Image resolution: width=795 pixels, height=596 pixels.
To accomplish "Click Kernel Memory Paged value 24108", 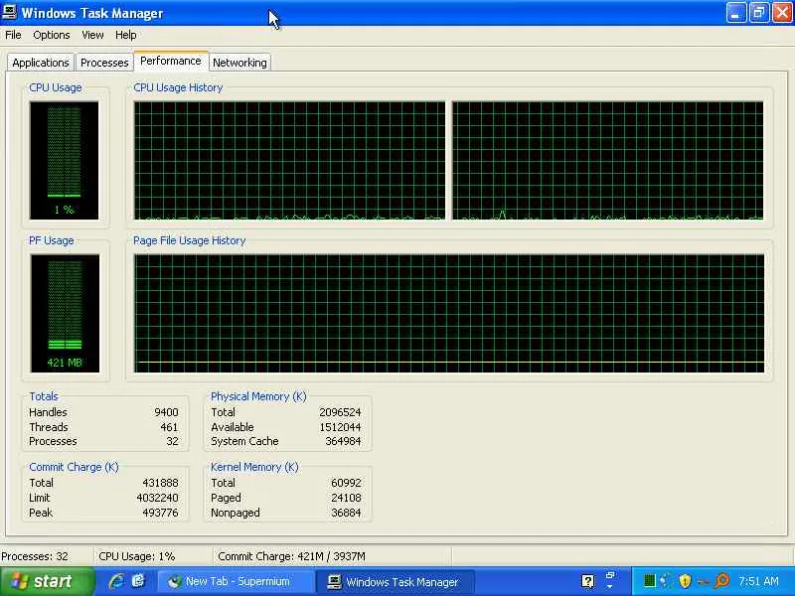I will (346, 498).
